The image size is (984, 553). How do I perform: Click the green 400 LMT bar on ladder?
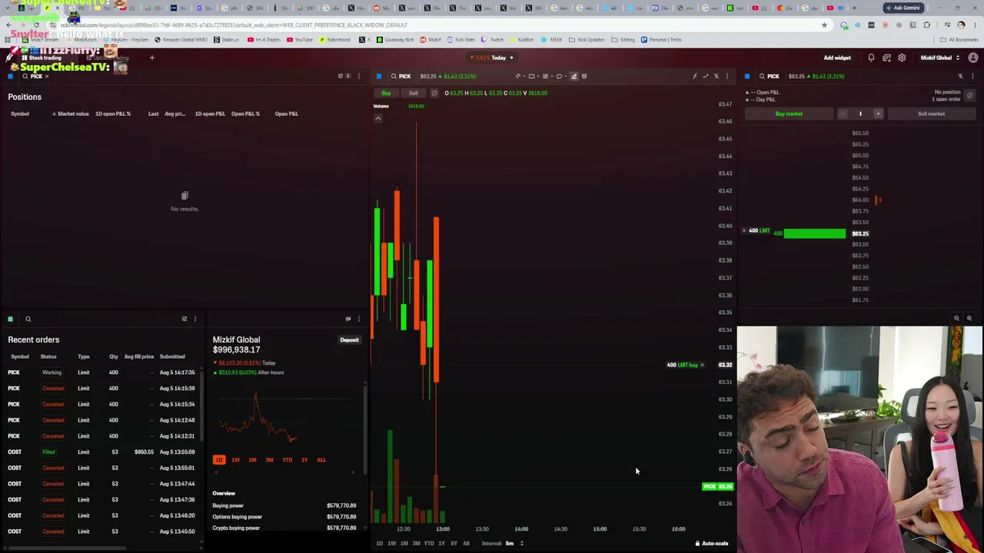[815, 233]
